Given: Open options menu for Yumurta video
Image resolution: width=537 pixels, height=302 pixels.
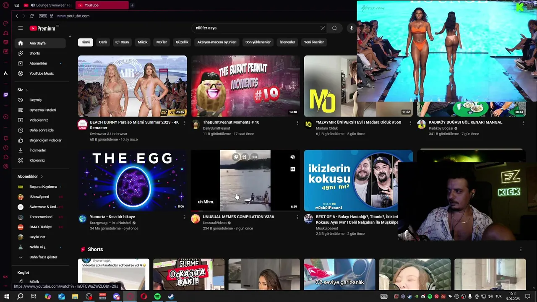Looking at the screenshot, I should pos(185,217).
